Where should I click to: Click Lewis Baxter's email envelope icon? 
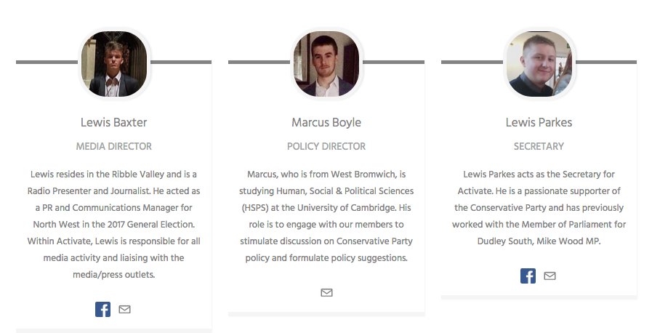[125, 309]
